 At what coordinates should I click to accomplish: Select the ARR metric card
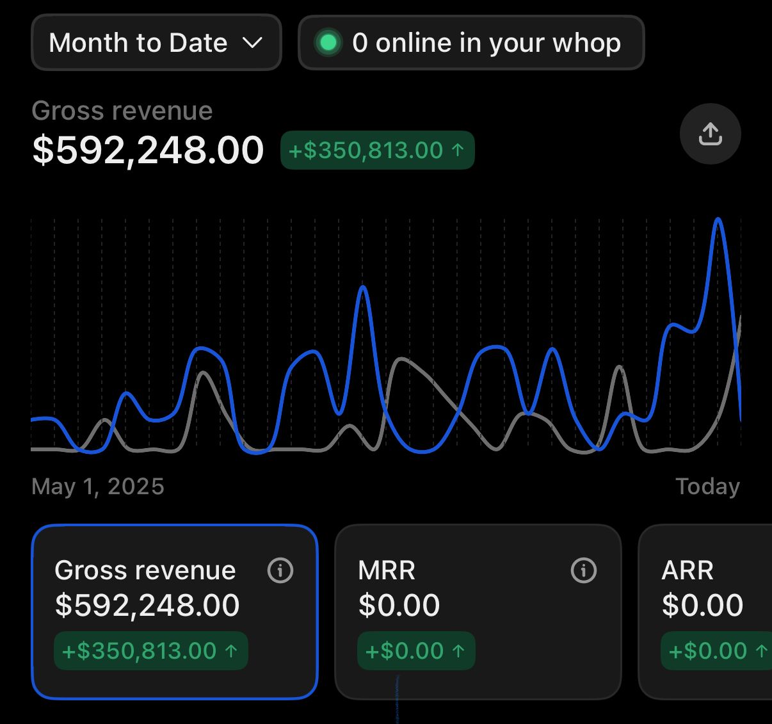tap(705, 611)
